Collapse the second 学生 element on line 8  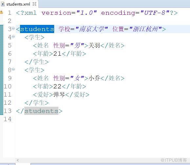coord(13,69)
